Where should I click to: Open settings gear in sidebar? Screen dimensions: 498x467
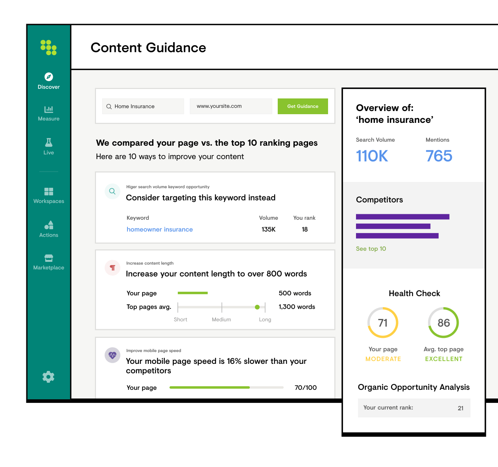(48, 377)
